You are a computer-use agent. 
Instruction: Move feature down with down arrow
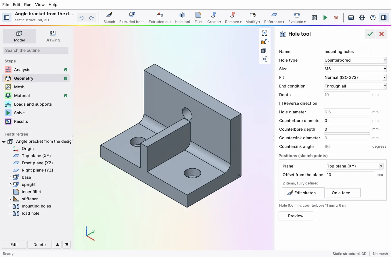[x=67, y=245]
